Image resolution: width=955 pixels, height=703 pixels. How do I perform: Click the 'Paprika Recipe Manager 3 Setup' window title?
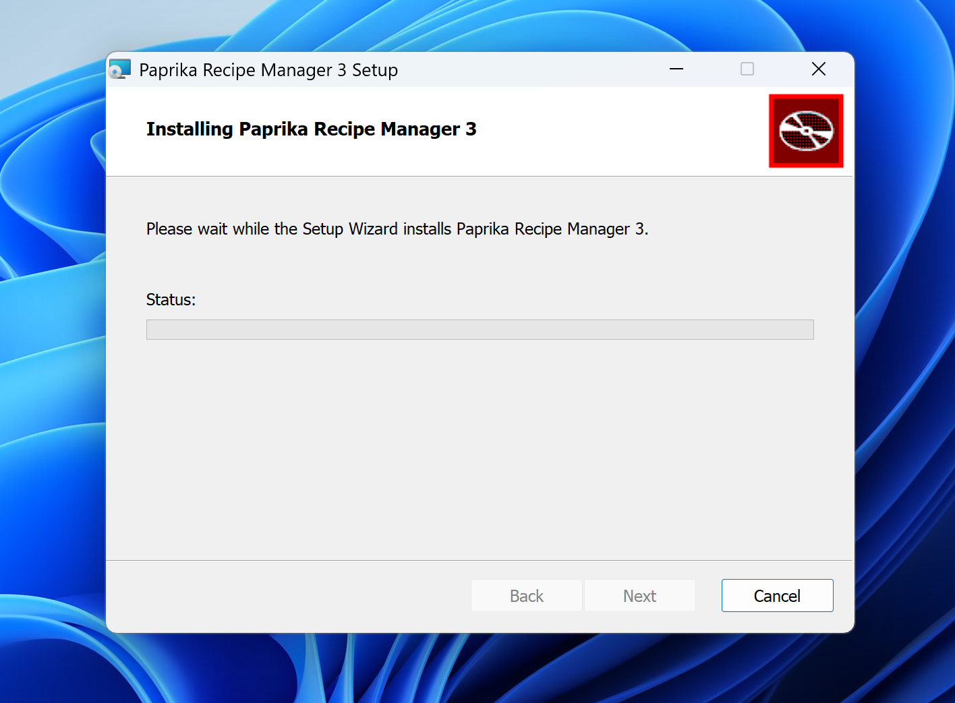(268, 70)
